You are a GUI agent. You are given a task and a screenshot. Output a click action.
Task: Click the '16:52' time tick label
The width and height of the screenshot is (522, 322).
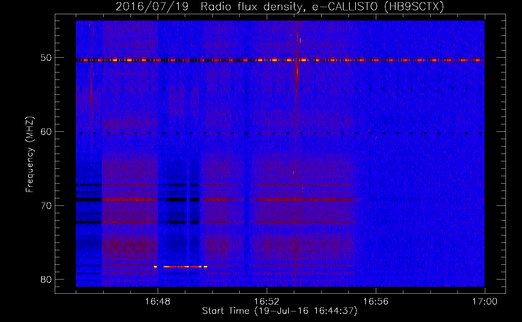(x=267, y=302)
